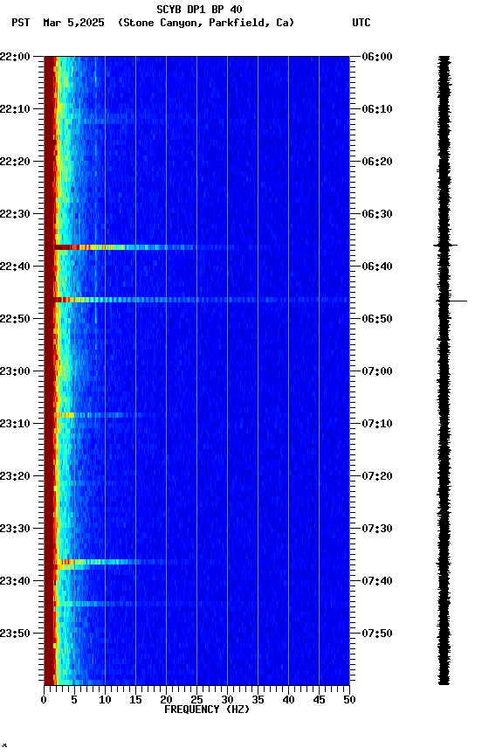482x755 pixels.
Task: Click the 07:20 UTC time label
Action: pos(377,476)
